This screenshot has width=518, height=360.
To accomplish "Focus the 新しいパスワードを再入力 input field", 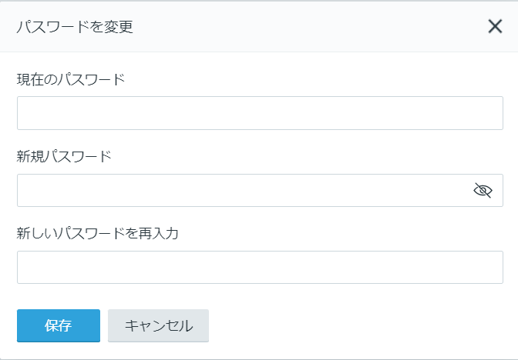I will [260, 267].
